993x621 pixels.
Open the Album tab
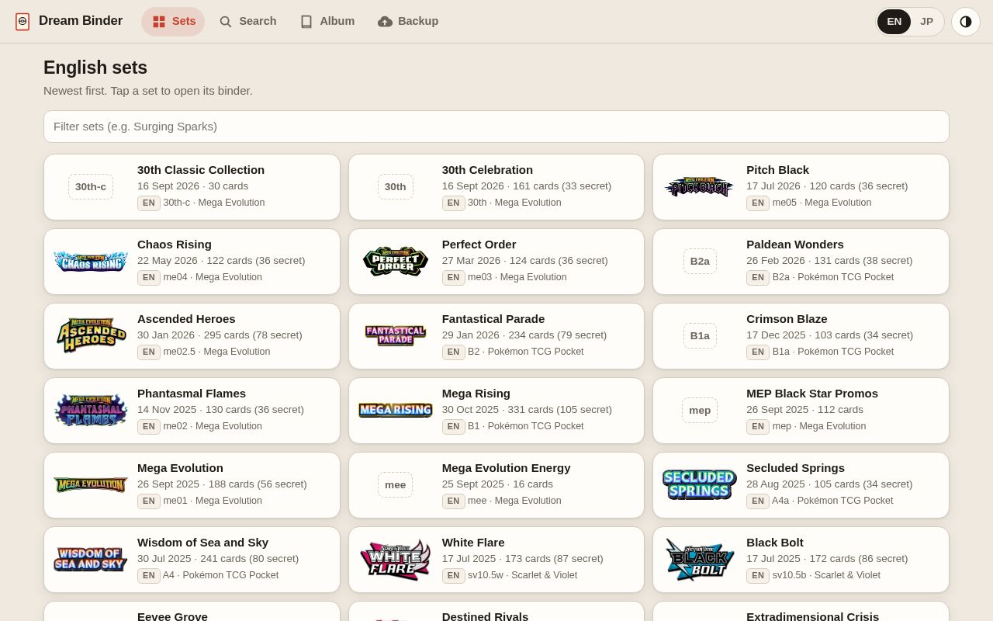pos(327,22)
